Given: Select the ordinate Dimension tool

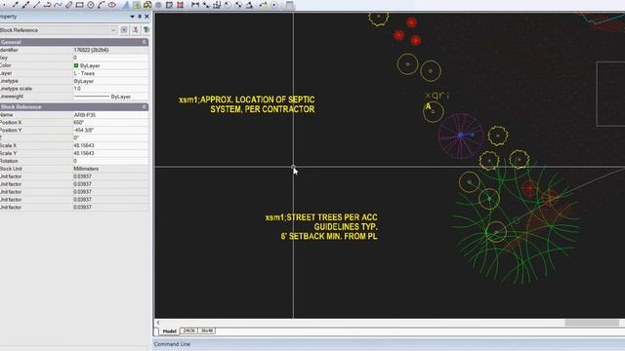Looking at the screenshot, I should 217,5.
